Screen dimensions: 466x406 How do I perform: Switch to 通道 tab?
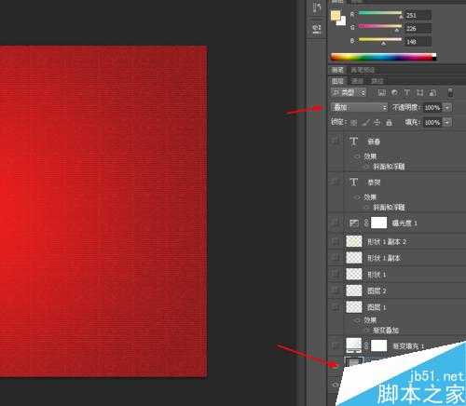point(357,81)
